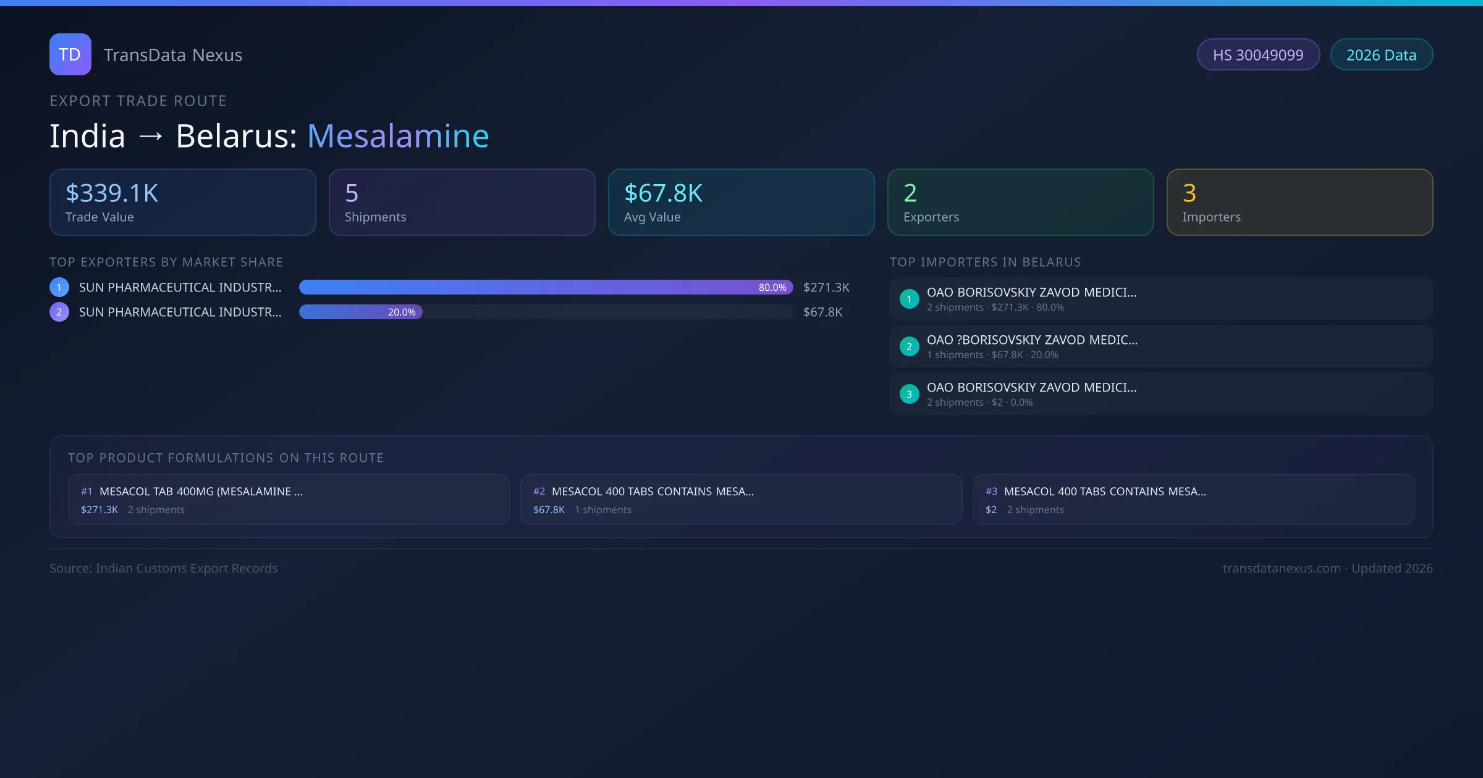
Task: Click the green rank 1 importer badge
Action: click(x=909, y=299)
